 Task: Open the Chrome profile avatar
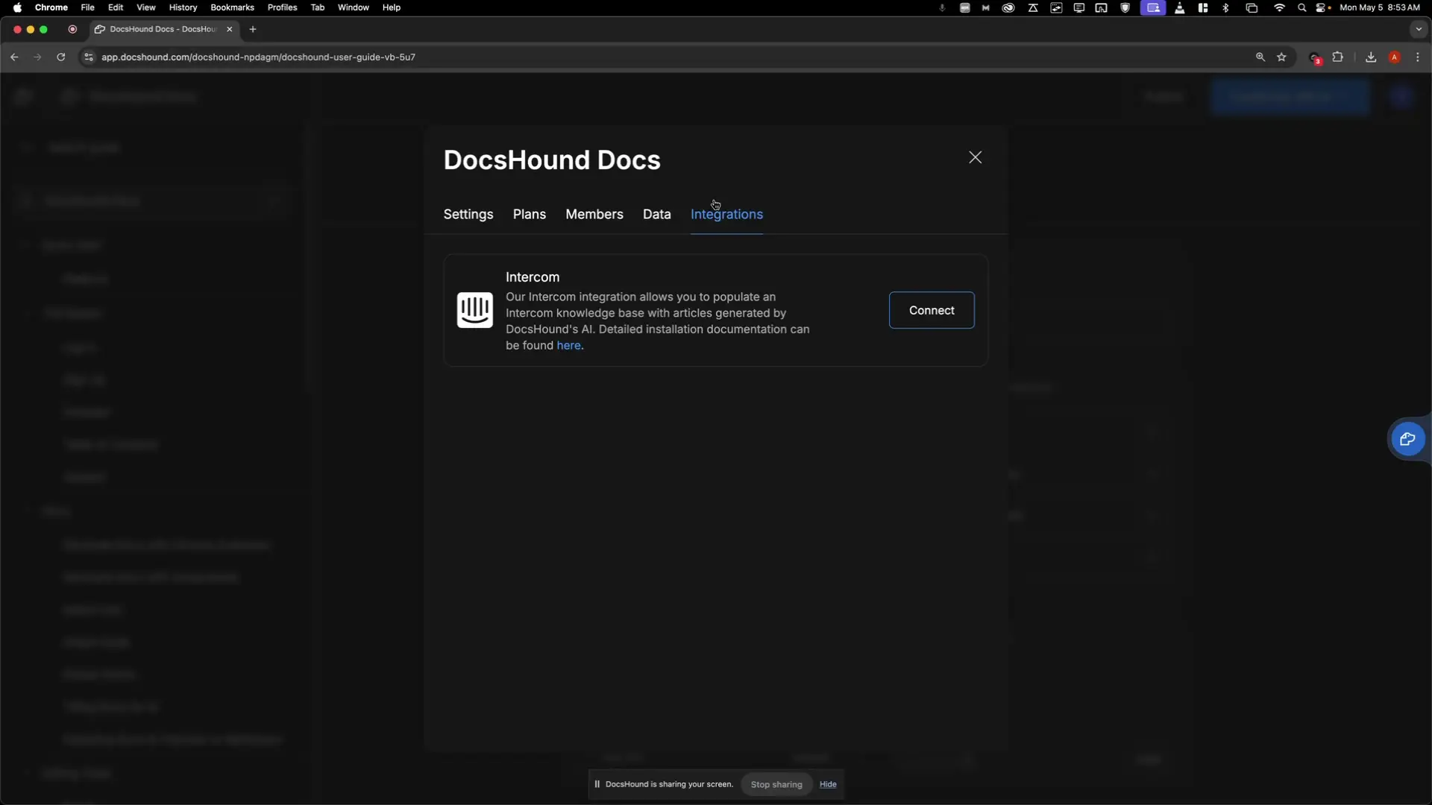click(x=1395, y=57)
